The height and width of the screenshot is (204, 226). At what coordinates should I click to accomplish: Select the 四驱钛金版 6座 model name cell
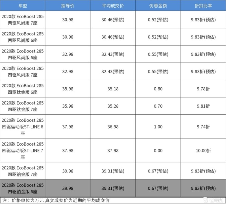click(23, 89)
